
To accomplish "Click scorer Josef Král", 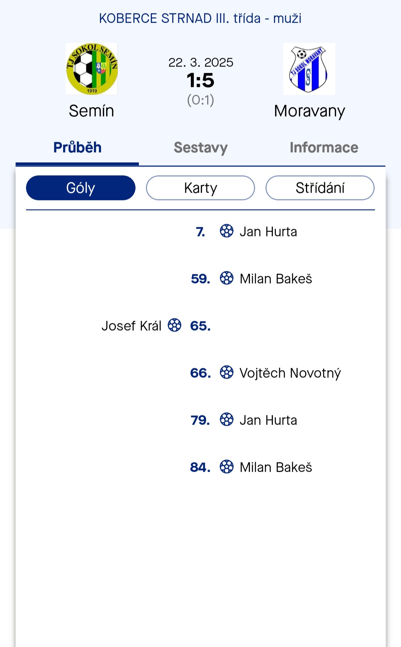I will tap(131, 326).
